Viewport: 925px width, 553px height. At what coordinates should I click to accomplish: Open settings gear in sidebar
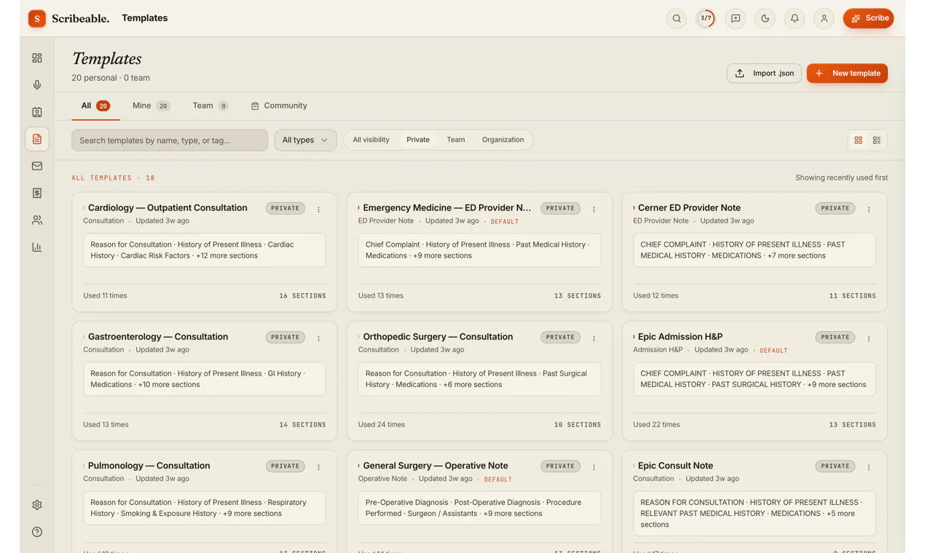pyautogui.click(x=37, y=505)
